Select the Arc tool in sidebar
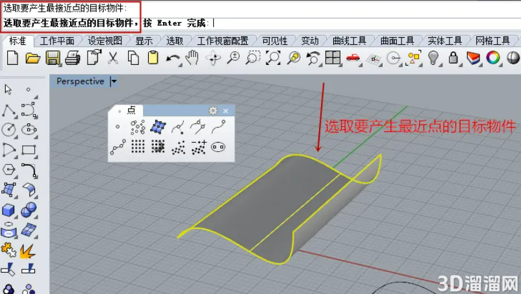Screen dimensions: 521x294 9,150
